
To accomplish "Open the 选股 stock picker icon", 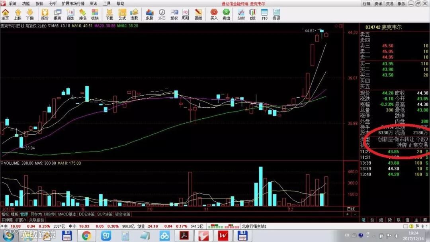I will click(134, 14).
